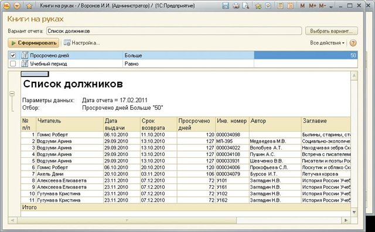Viewport: 375px width, 232px height.
Task: Click the horizontal scrollbar left arrow
Action: [x=12, y=220]
